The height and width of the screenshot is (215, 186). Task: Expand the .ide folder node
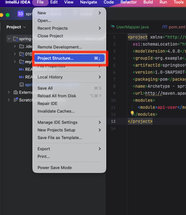(x=15, y=47)
